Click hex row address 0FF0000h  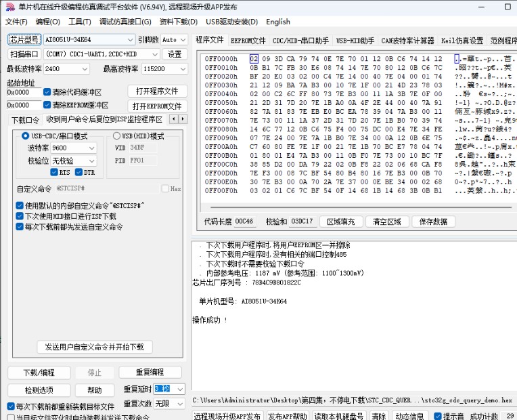[221, 59]
